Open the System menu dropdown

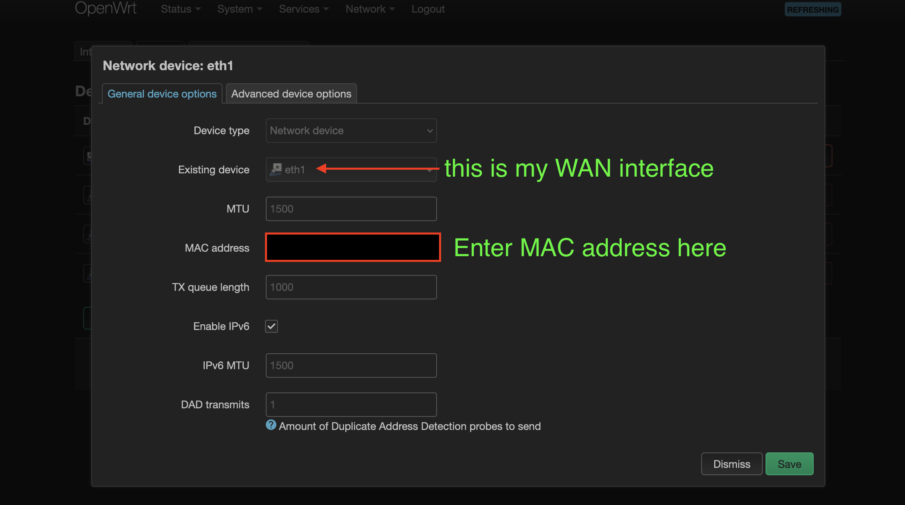pos(240,9)
